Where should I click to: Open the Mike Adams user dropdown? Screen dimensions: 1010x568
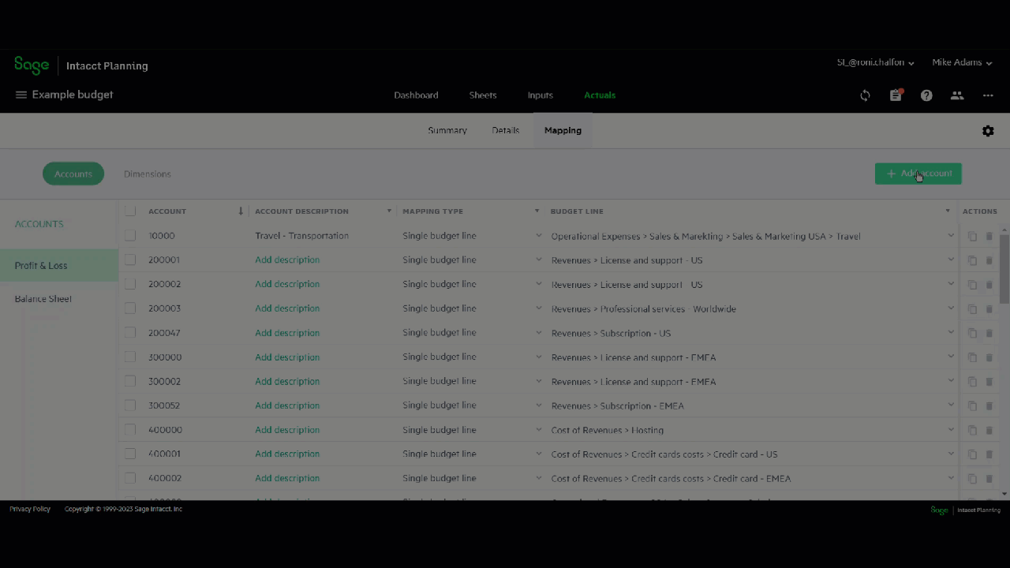click(x=962, y=62)
